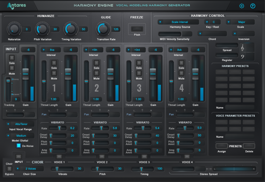Click the Stereo Spread L-R bar
Screen dimensions: 265x182
click(x=234, y=169)
